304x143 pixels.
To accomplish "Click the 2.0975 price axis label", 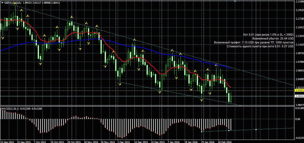I will 300,53.
